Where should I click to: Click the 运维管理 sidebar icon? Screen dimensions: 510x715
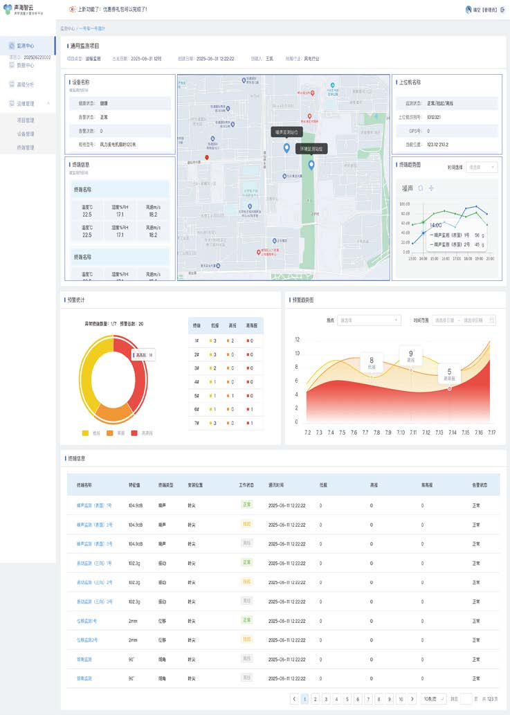pos(12,104)
